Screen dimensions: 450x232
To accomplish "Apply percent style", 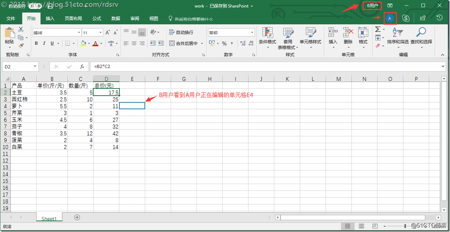I will click(224, 44).
